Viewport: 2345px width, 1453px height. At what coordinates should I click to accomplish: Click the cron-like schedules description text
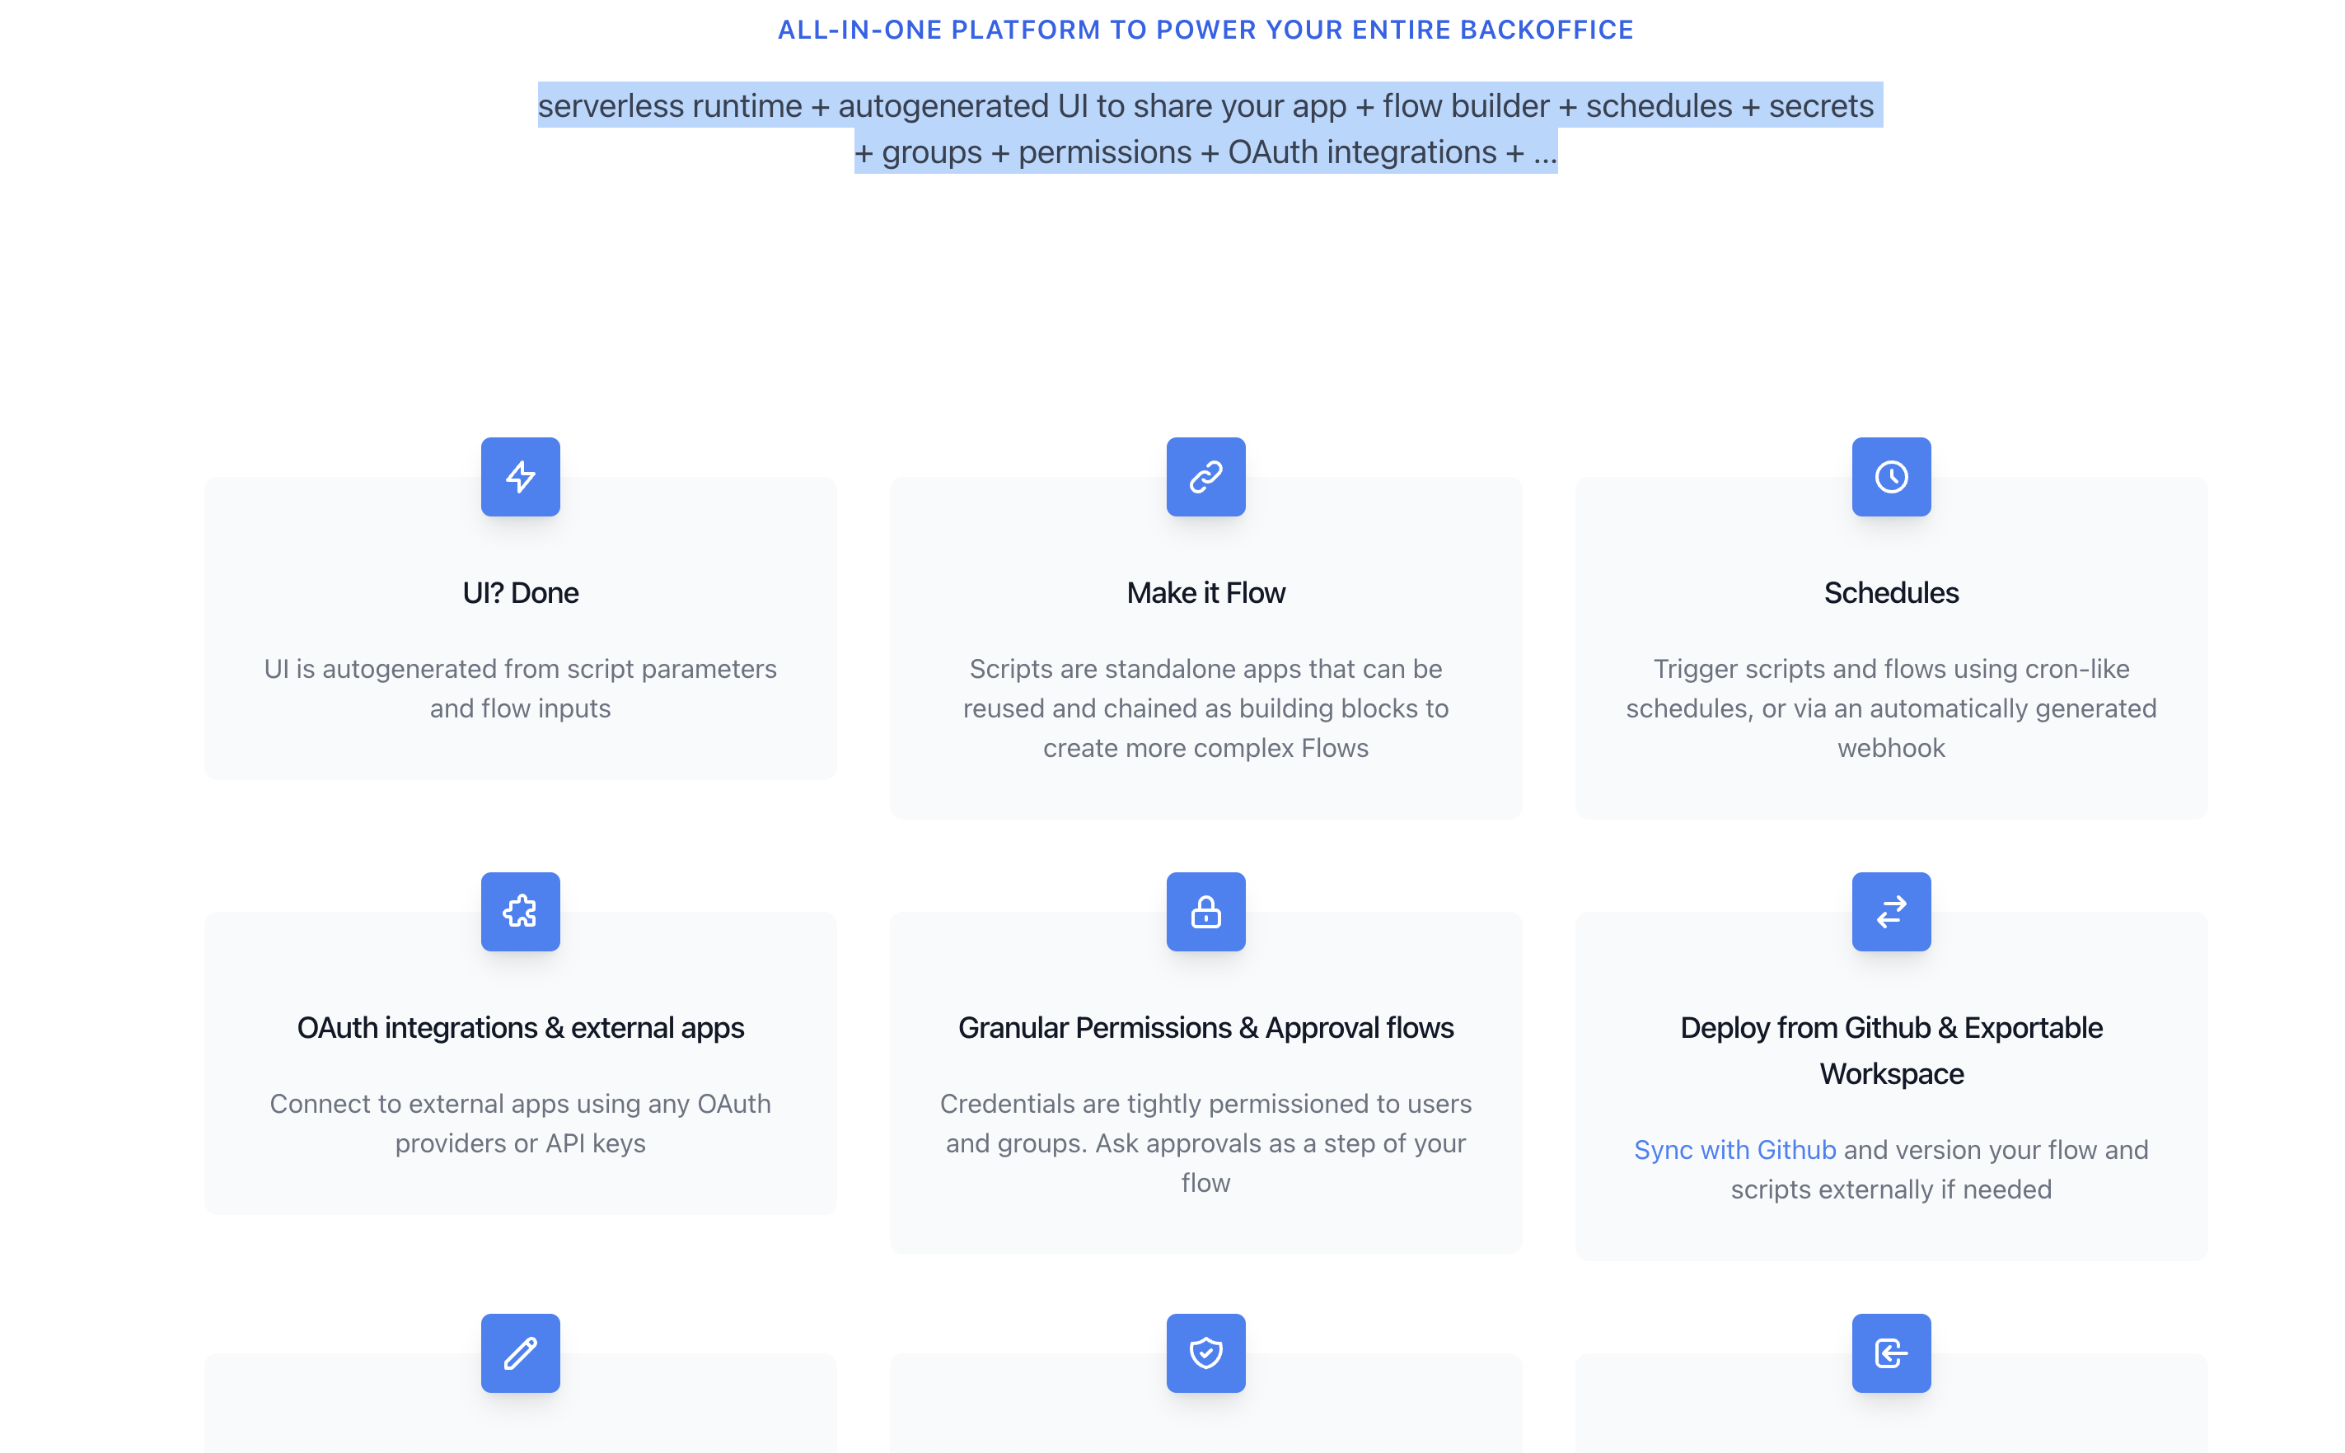[x=1890, y=708]
